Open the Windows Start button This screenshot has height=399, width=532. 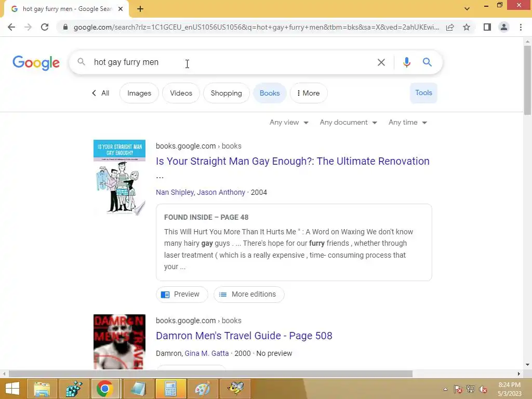[12, 389]
